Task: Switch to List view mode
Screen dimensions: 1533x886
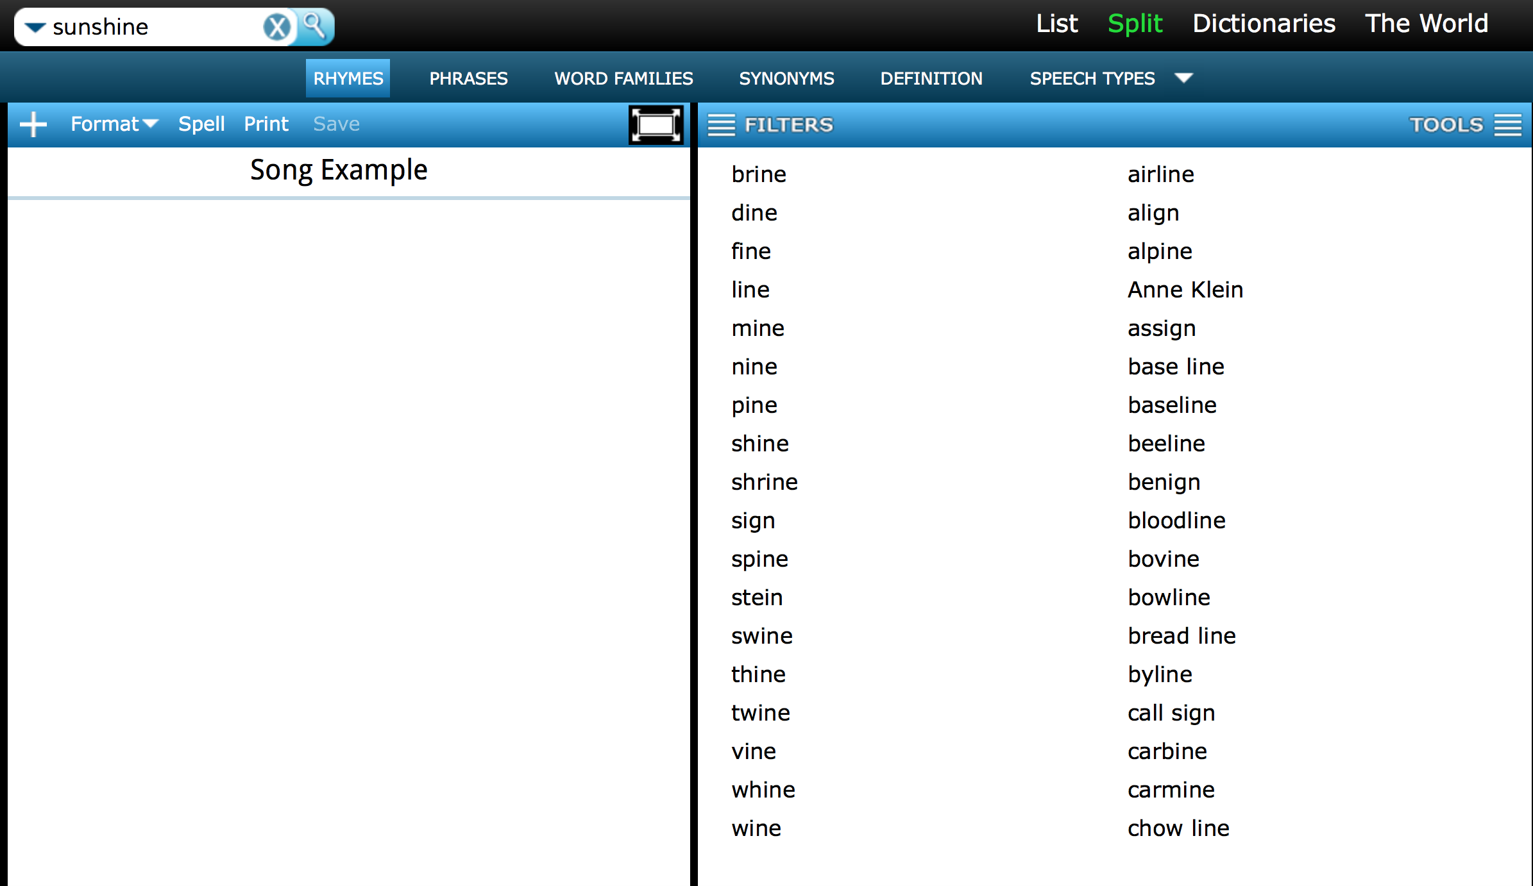Action: point(1056,23)
